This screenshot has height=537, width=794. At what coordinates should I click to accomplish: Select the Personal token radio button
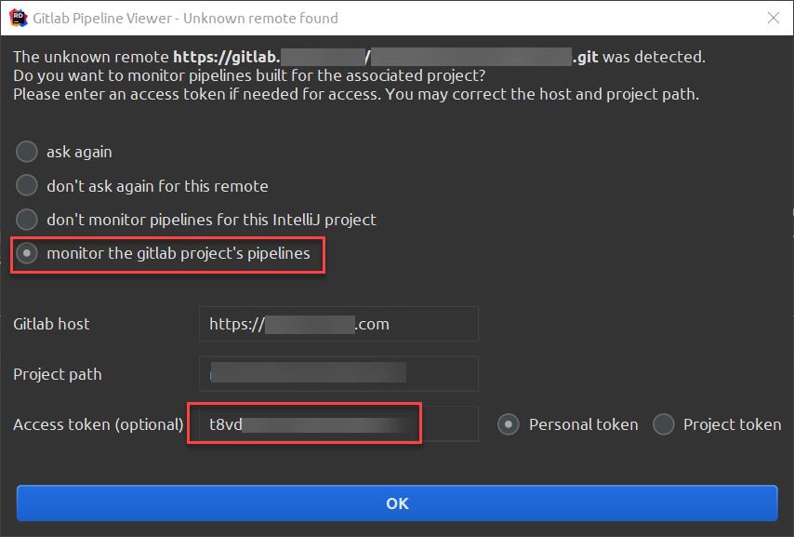tap(509, 424)
